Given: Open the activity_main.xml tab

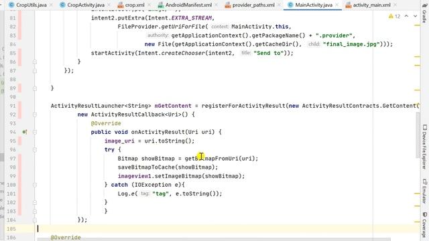Looking at the screenshot, I should point(371,5).
